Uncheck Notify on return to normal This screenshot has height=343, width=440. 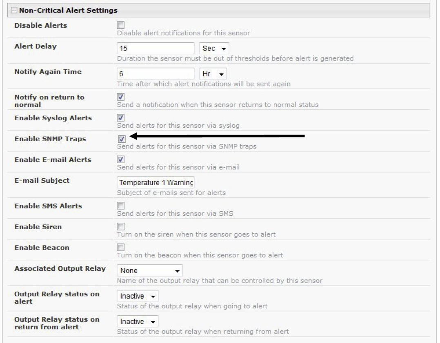tap(121, 97)
